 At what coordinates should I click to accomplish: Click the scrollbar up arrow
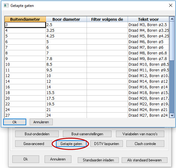click(x=172, y=19)
